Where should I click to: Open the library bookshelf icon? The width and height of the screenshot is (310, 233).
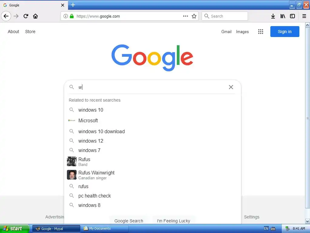[283, 16]
